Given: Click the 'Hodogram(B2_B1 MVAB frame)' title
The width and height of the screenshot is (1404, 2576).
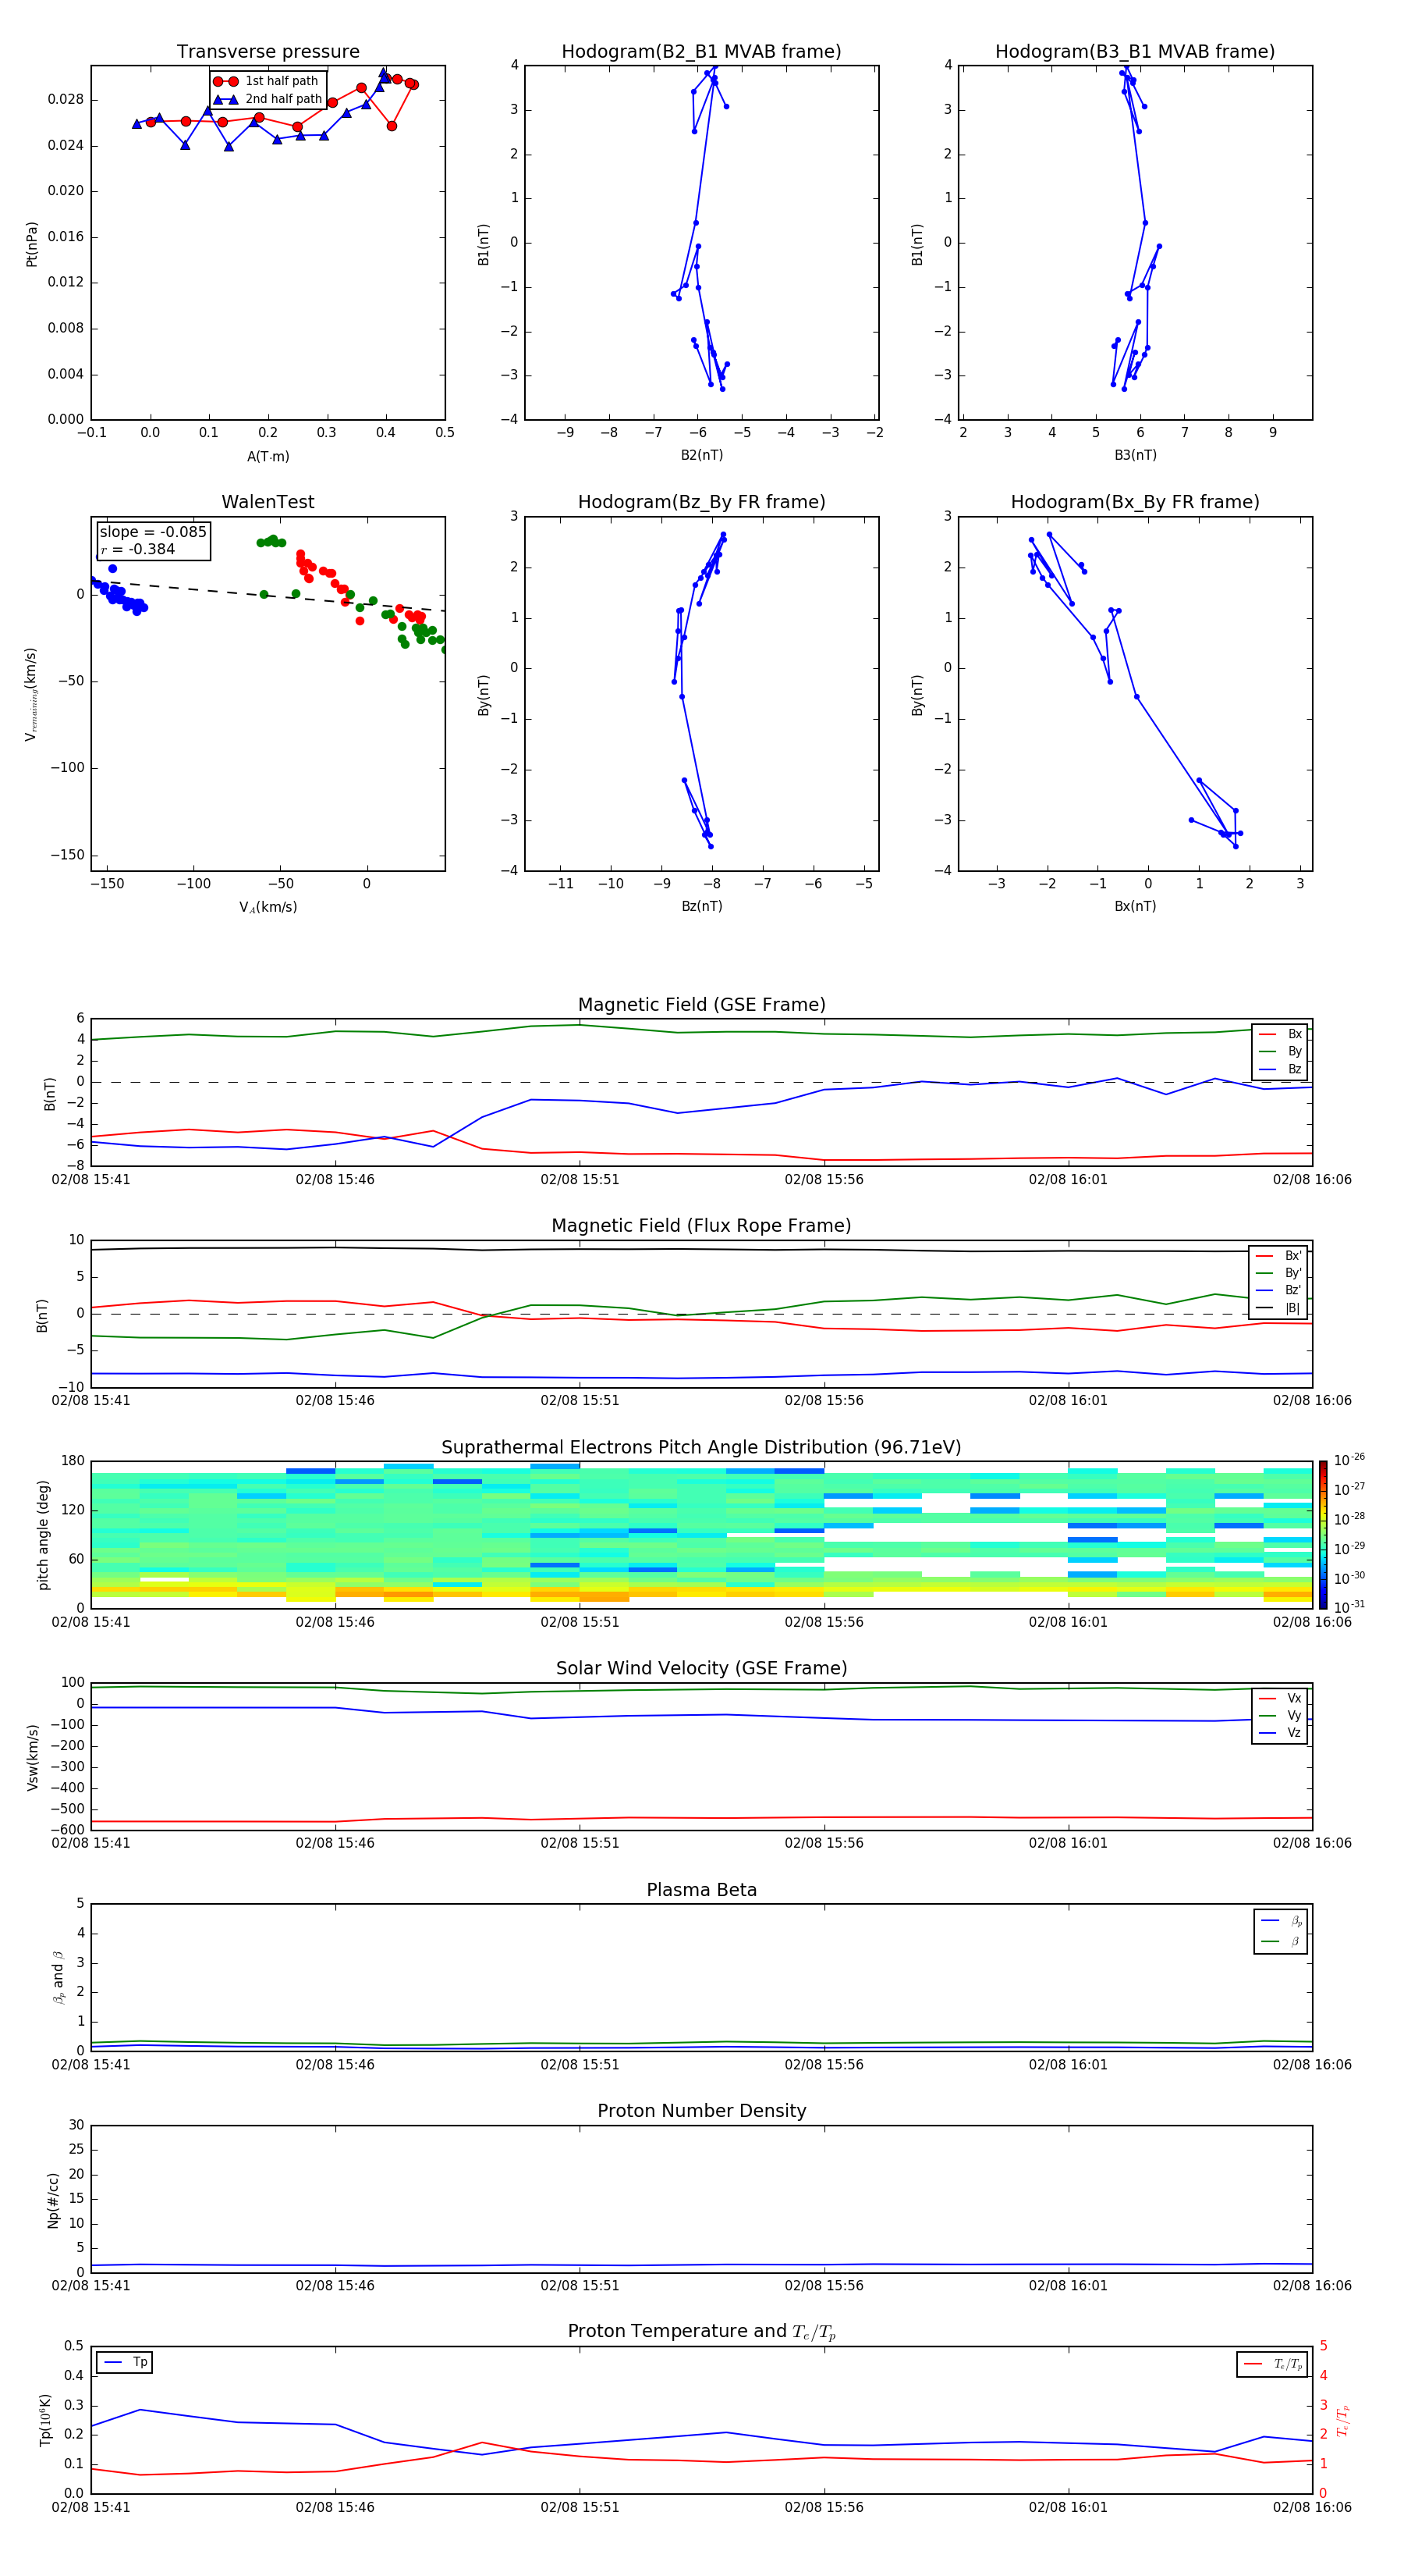Looking at the screenshot, I should [x=701, y=52].
